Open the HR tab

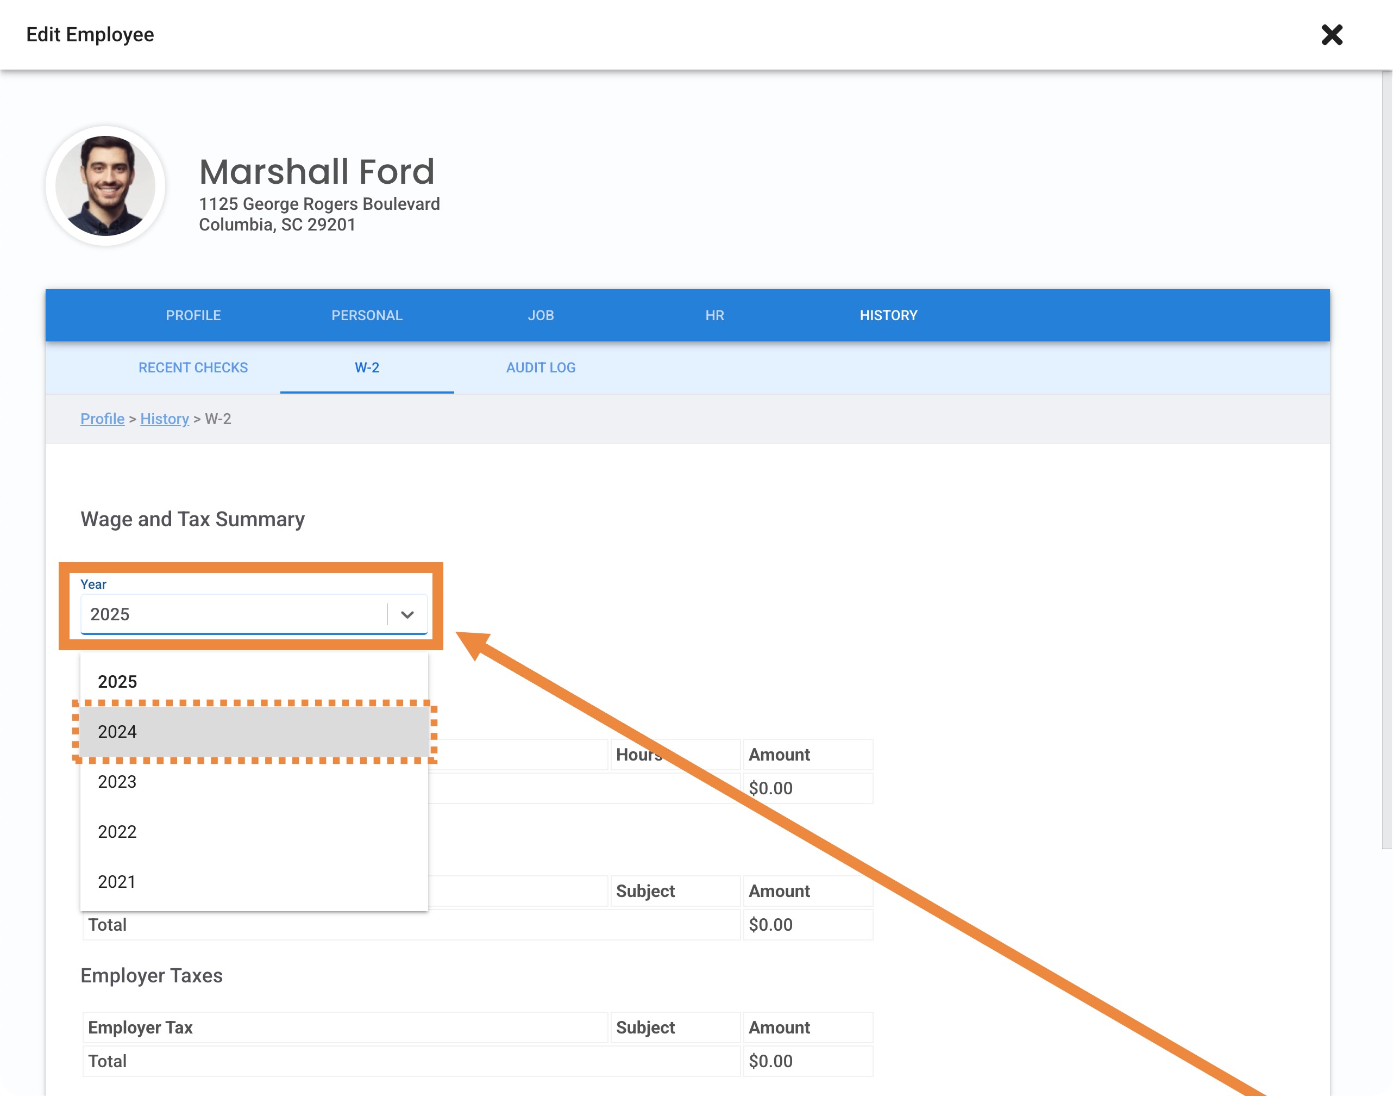tap(714, 315)
